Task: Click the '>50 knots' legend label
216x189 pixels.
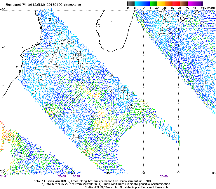Action: (208, 8)
